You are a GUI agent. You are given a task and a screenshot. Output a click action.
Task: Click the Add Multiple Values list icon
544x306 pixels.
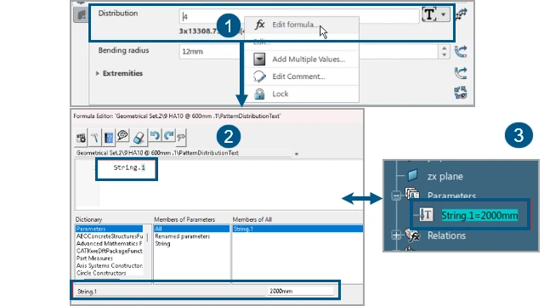point(259,59)
